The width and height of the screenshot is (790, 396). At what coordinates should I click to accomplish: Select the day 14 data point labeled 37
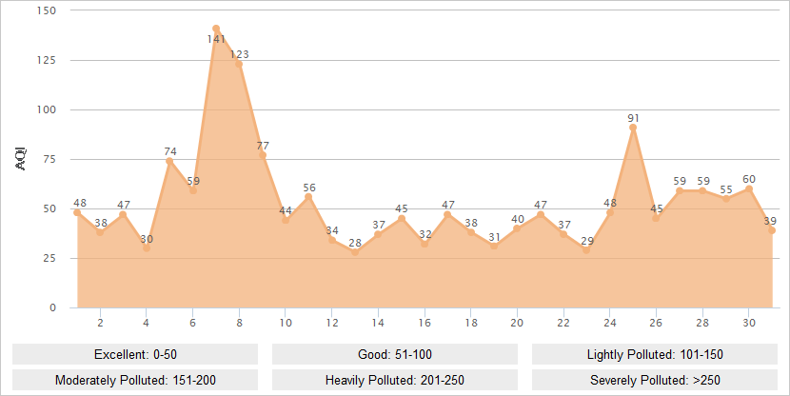point(379,234)
